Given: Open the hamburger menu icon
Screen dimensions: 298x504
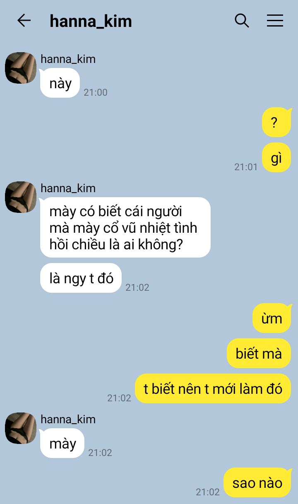Looking at the screenshot, I should 275,21.
